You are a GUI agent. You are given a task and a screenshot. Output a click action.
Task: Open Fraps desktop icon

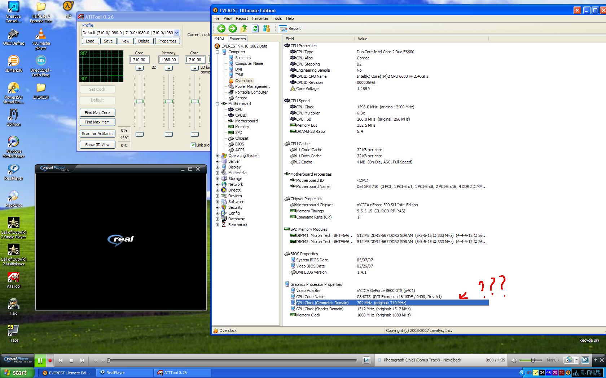pos(13,334)
